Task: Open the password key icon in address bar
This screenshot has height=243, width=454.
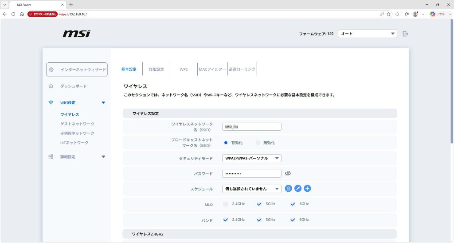Action: tap(382, 14)
